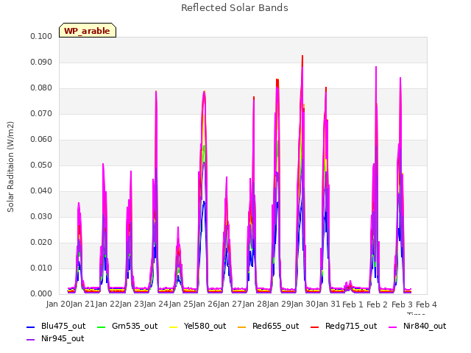The height and width of the screenshot is (353, 471).
Task: Select the Nir840_out legend entry
Action: click(417, 326)
